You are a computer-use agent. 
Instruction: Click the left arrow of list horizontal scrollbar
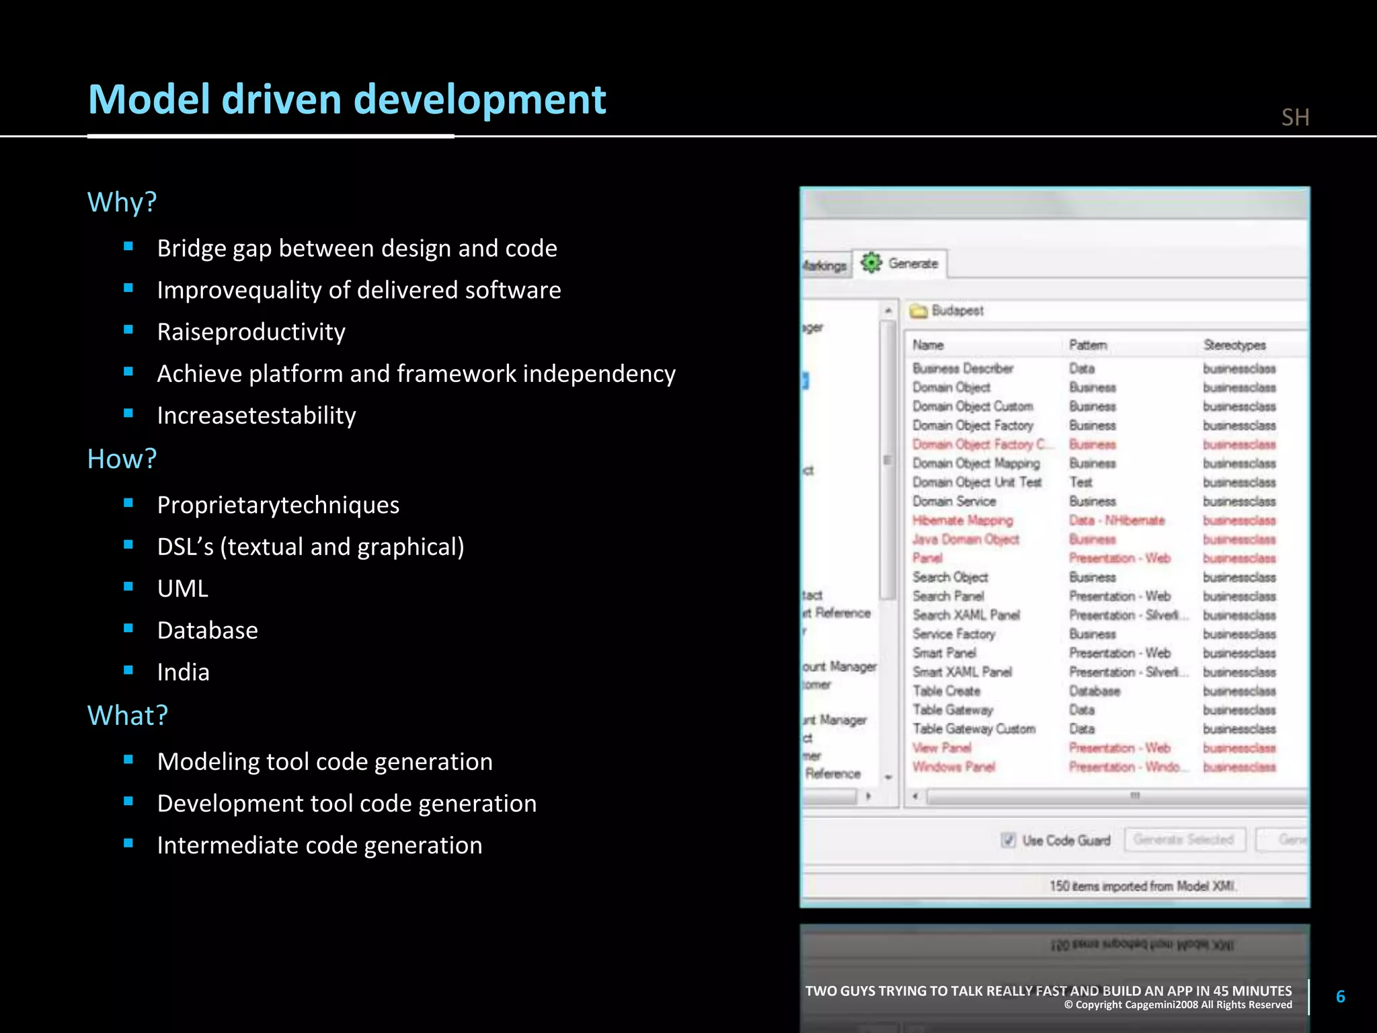tap(915, 796)
